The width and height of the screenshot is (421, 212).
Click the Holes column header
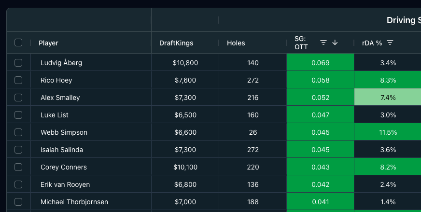[236, 43]
